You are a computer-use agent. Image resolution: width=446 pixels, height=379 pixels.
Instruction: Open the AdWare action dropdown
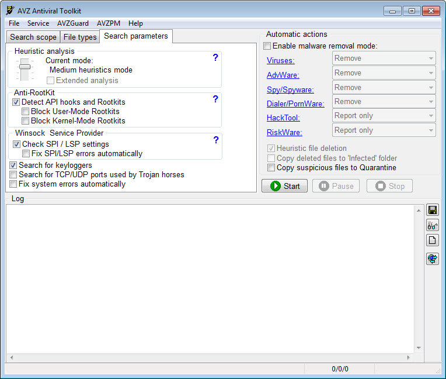pyautogui.click(x=384, y=73)
